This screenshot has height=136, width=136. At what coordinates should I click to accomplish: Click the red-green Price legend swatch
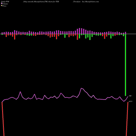[2, 6]
